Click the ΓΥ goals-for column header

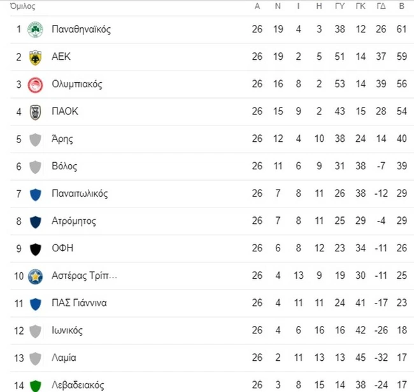click(339, 6)
